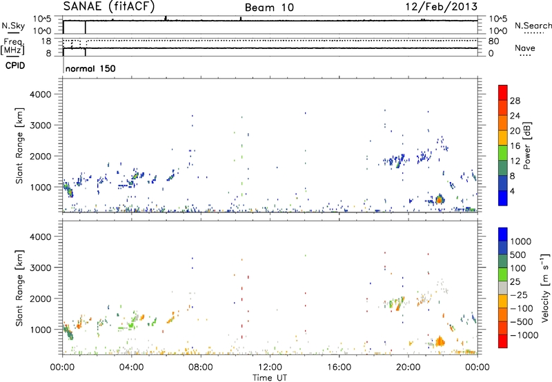Pick the Power colorbar segment between 4 and 8
552x382 pixels.
point(503,183)
